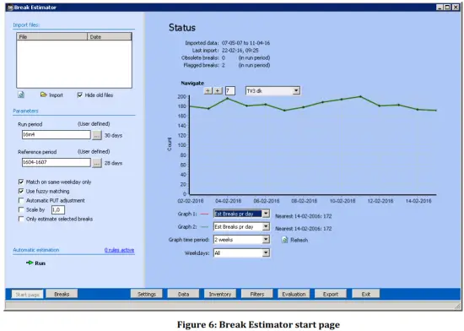Screen dimensions: 464x331
Task: Open the Data page
Action: [x=183, y=294]
